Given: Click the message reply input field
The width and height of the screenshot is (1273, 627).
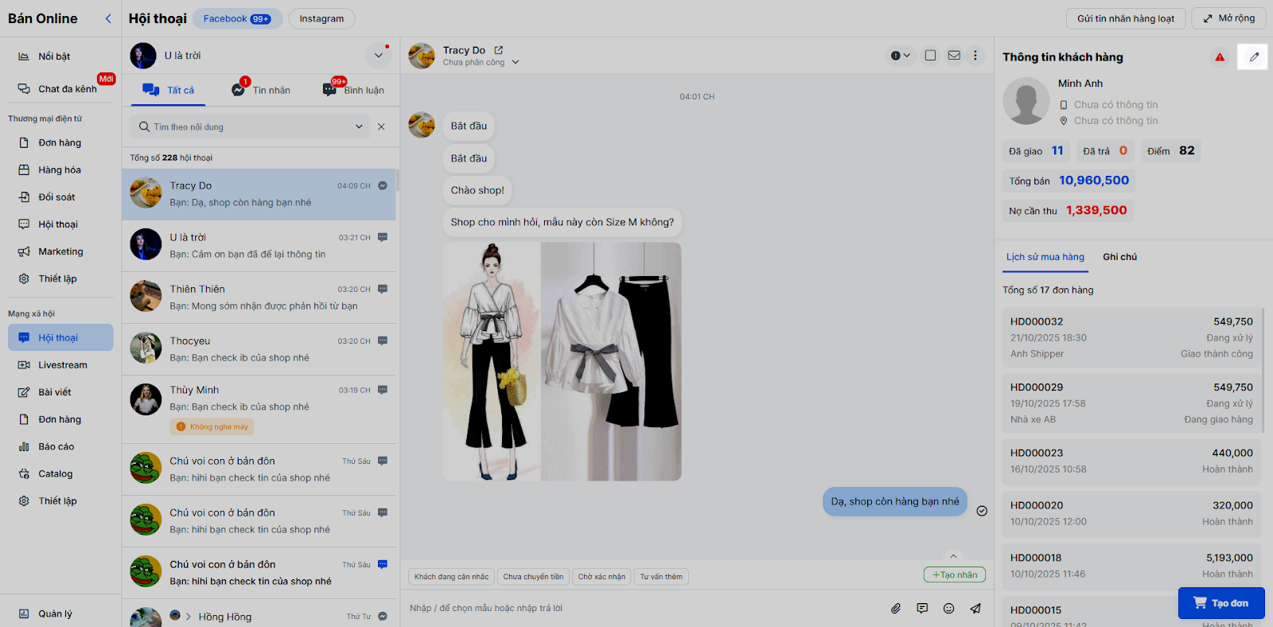Looking at the screenshot, I should [x=644, y=609].
